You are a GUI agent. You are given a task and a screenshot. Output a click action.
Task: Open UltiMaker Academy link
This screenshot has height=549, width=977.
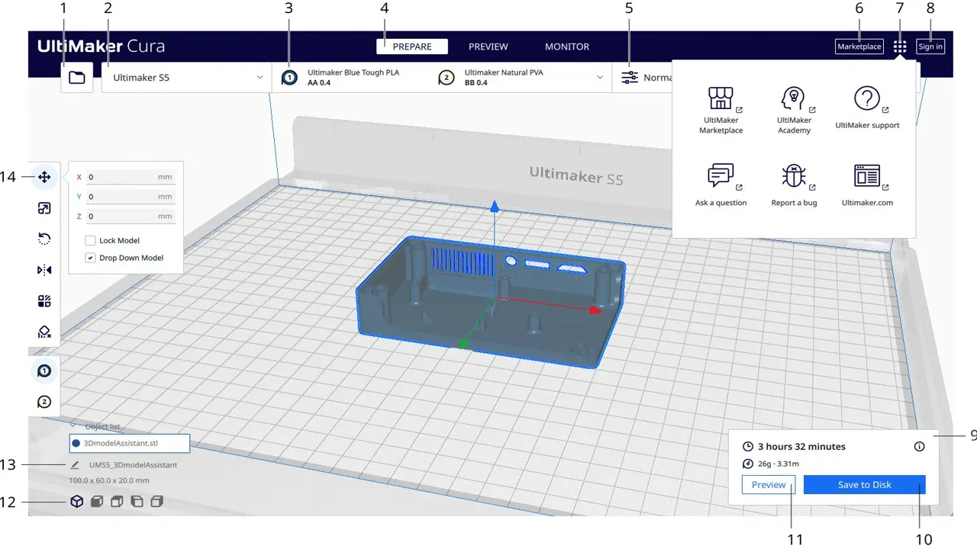pyautogui.click(x=794, y=111)
